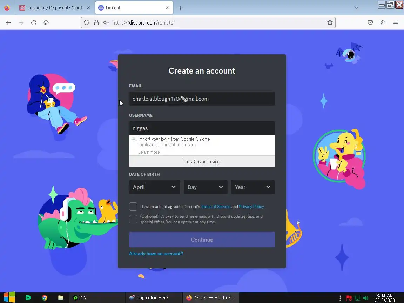Image resolution: width=404 pixels, height=303 pixels.
Task: Click the restore down window button
Action: pyautogui.click(x=390, y=5)
